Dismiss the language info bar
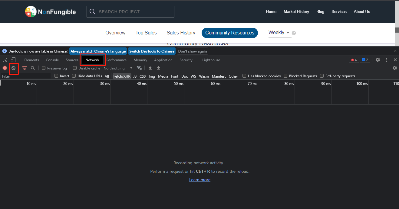This screenshot has height=209, width=399. pyautogui.click(x=395, y=51)
